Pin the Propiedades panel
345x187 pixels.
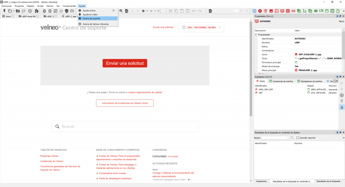coord(337,16)
